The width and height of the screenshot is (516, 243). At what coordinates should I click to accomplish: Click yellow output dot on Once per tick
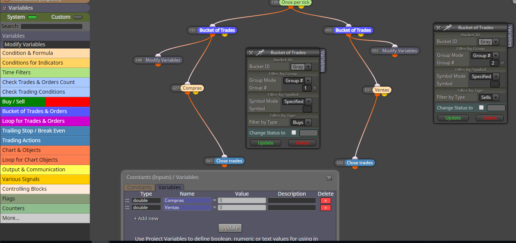(x=301, y=6)
